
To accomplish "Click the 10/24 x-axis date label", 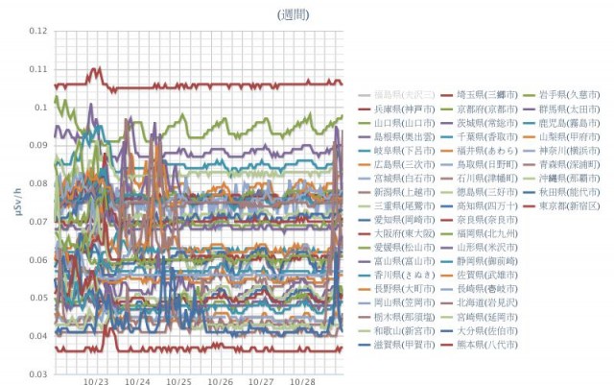I will coord(137,381).
